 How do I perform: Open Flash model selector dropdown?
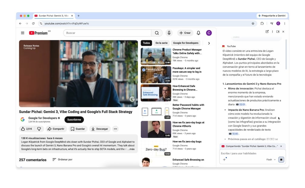click(x=271, y=159)
